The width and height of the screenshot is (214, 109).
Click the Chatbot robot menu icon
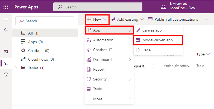tap(89, 50)
